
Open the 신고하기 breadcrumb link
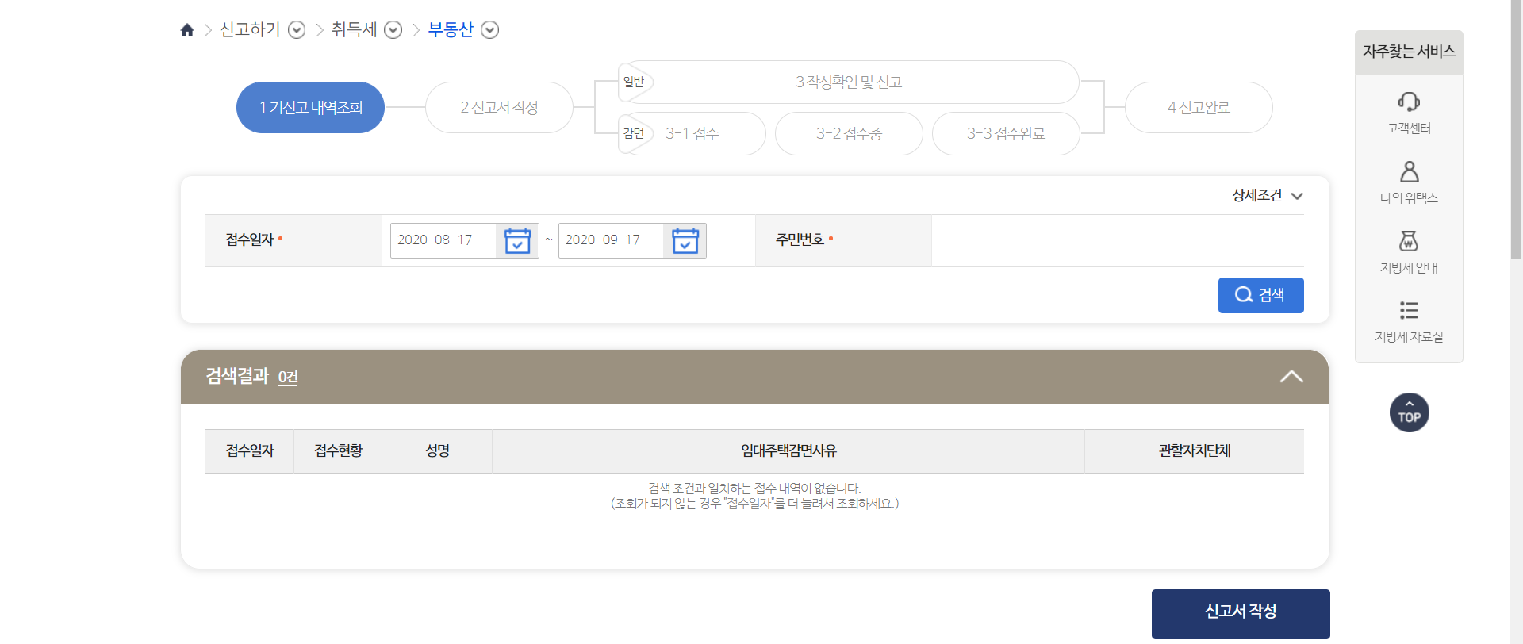coord(250,29)
